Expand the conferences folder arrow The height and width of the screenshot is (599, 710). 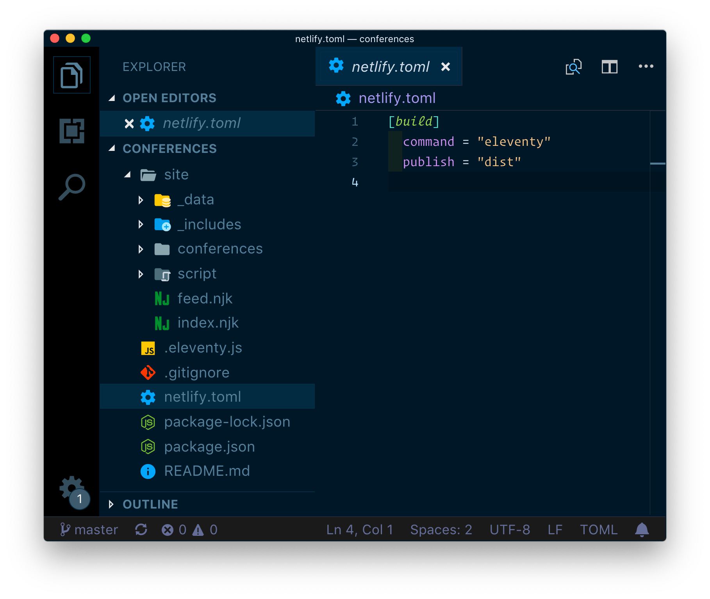[141, 249]
